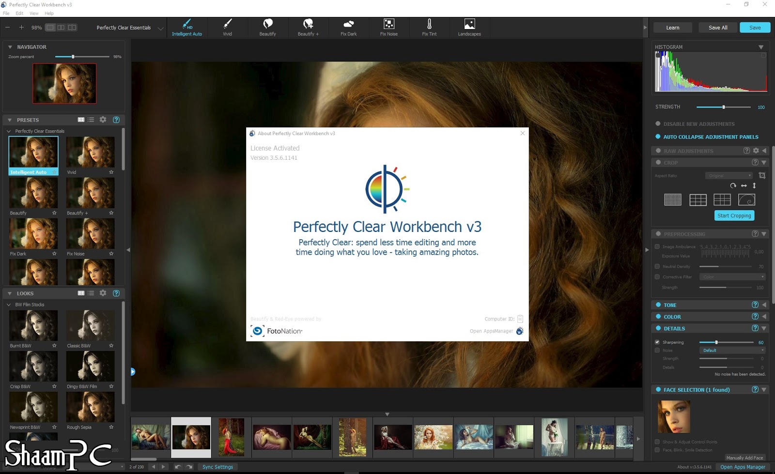This screenshot has height=474, width=775.
Task: Enable the Noise checkbox in Details
Action: click(x=657, y=350)
